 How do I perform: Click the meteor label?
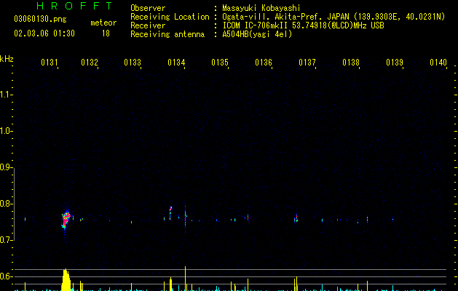[x=103, y=23]
